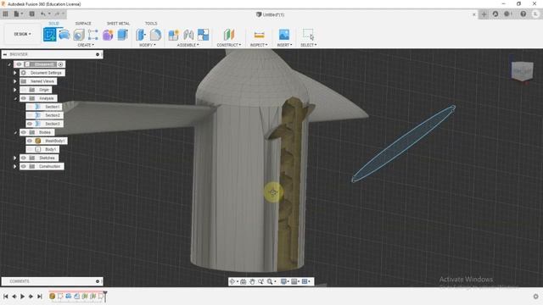543x305 pixels.
Task: Open the Help question mark icon
Action: [x=523, y=14]
